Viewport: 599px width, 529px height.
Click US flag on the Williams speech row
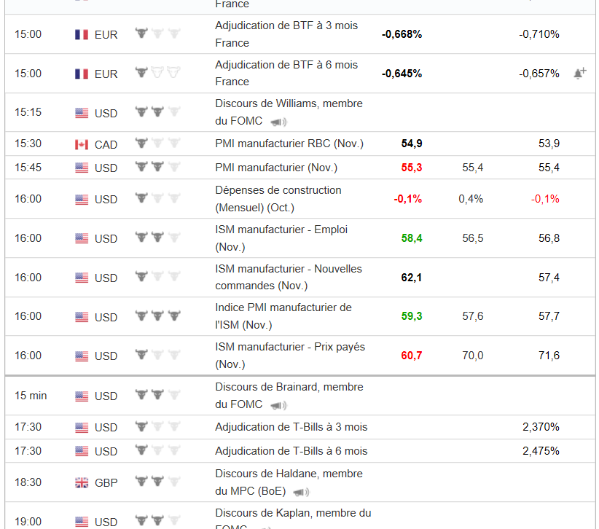click(x=82, y=113)
